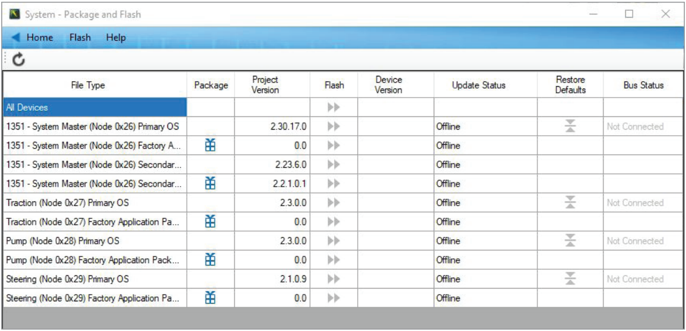The width and height of the screenshot is (686, 331).
Task: Click the File Type column header
Action: coord(95,85)
